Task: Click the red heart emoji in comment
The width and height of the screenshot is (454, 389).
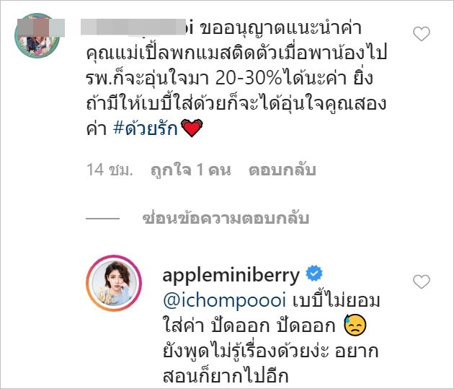Action: pos(192,128)
